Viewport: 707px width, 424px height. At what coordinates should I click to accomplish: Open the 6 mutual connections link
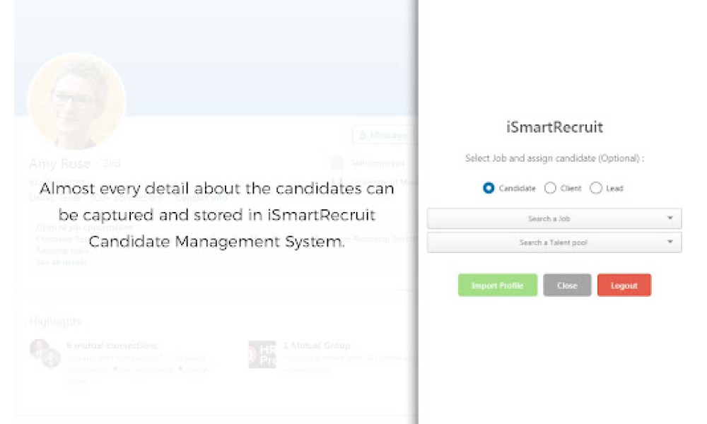pos(112,346)
